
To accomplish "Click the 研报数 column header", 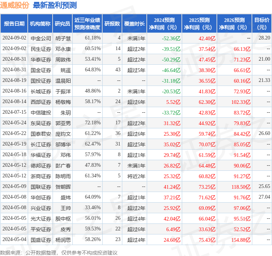I will [x=112, y=24].
